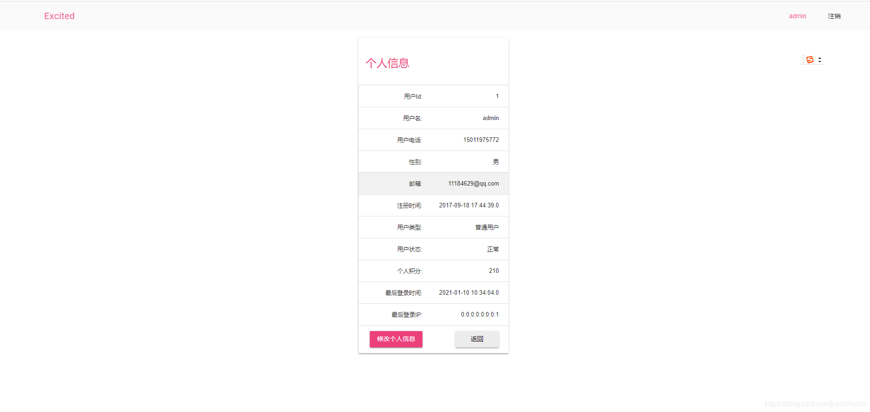Click the 返回 button to go back

(476, 339)
